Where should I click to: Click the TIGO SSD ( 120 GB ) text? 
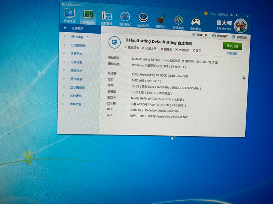[x=151, y=93]
